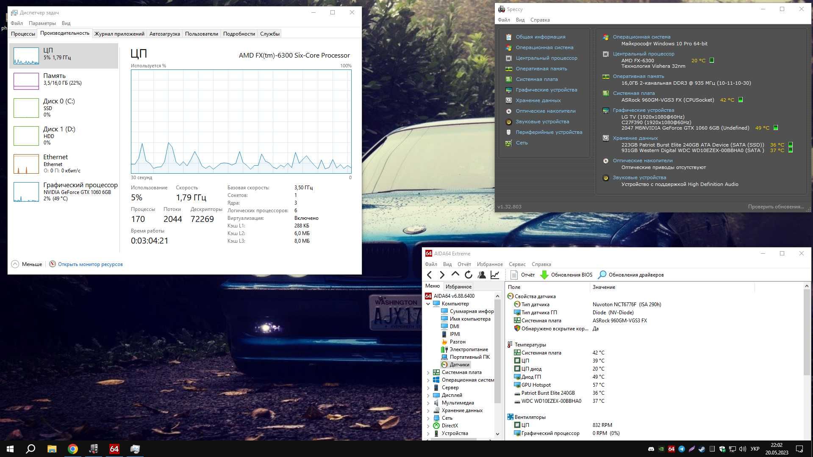
Task: Expand Дисплей node in AIDA64 tree
Action: pos(428,396)
